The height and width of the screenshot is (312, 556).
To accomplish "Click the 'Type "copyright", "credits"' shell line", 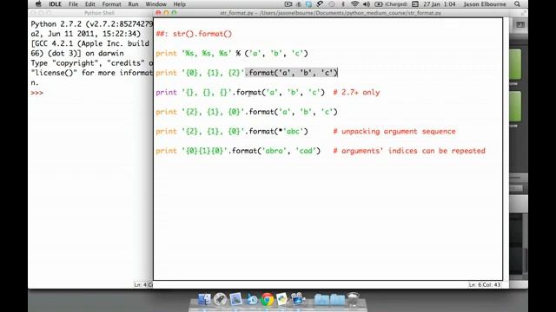I will click(91, 63).
